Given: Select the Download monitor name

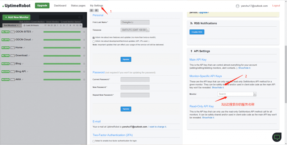Looking at the screenshot, I should [21, 56].
